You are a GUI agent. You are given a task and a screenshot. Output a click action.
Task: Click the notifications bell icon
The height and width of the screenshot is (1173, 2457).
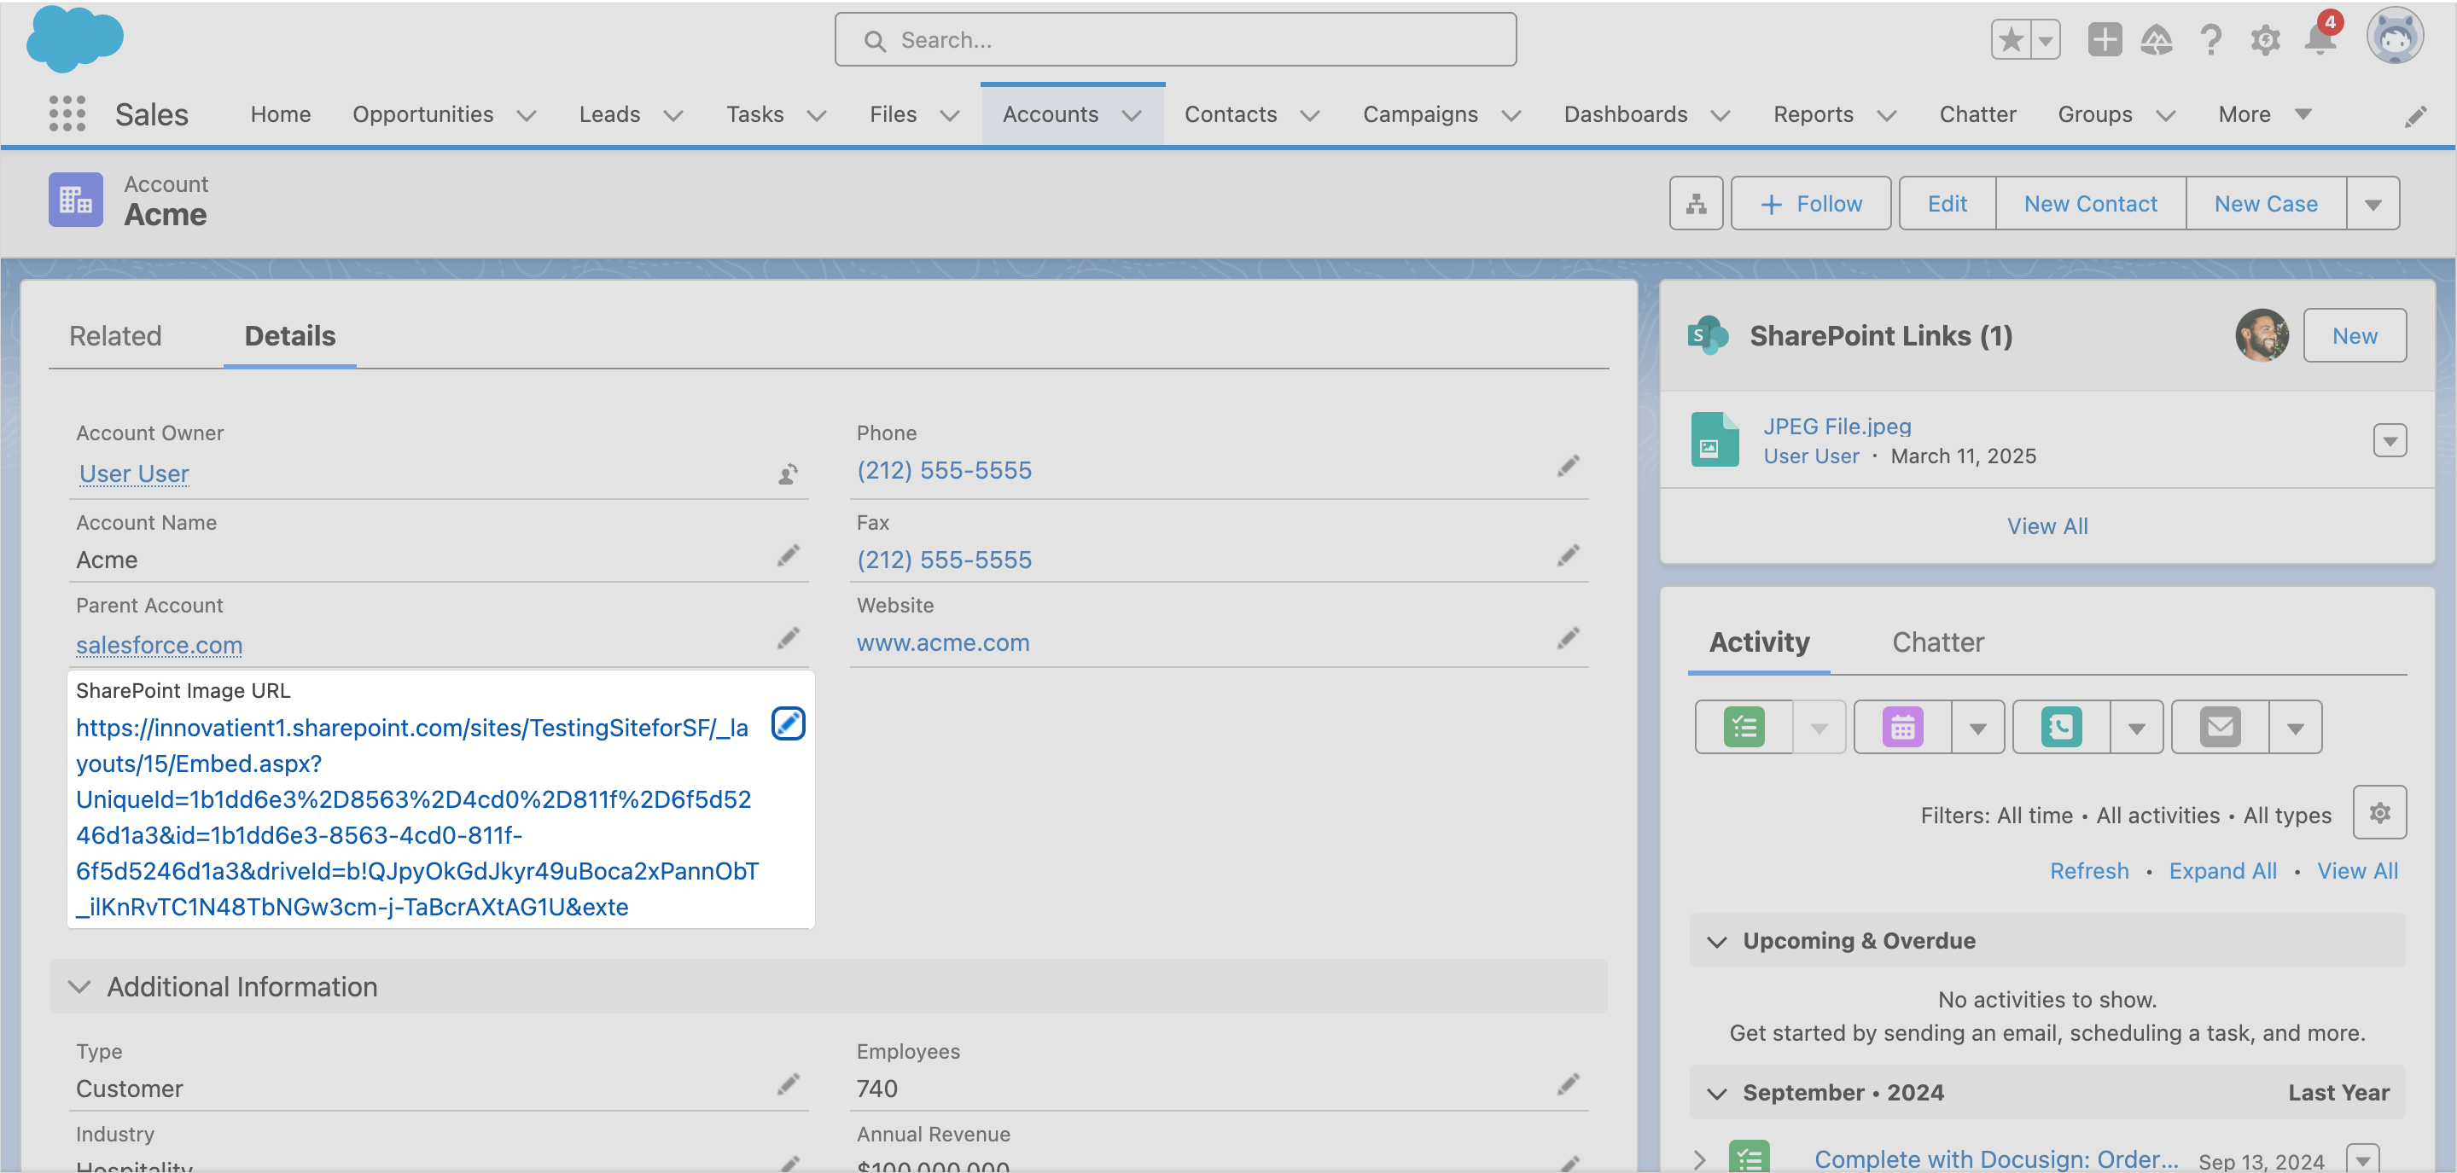(2319, 40)
